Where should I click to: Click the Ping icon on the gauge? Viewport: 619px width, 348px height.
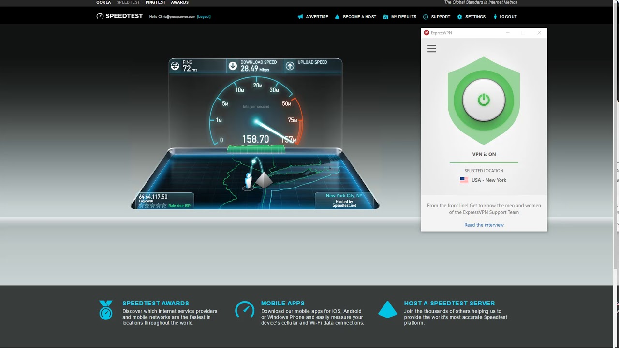click(x=175, y=66)
